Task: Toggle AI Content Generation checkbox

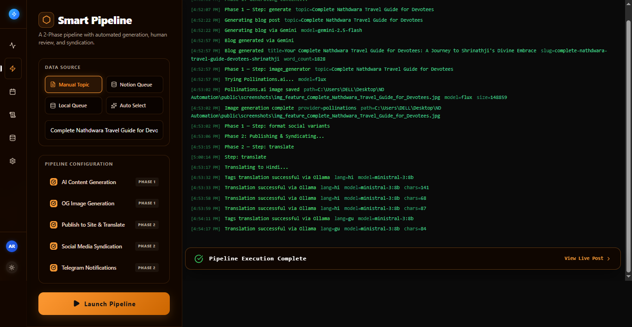Action: pyautogui.click(x=54, y=182)
